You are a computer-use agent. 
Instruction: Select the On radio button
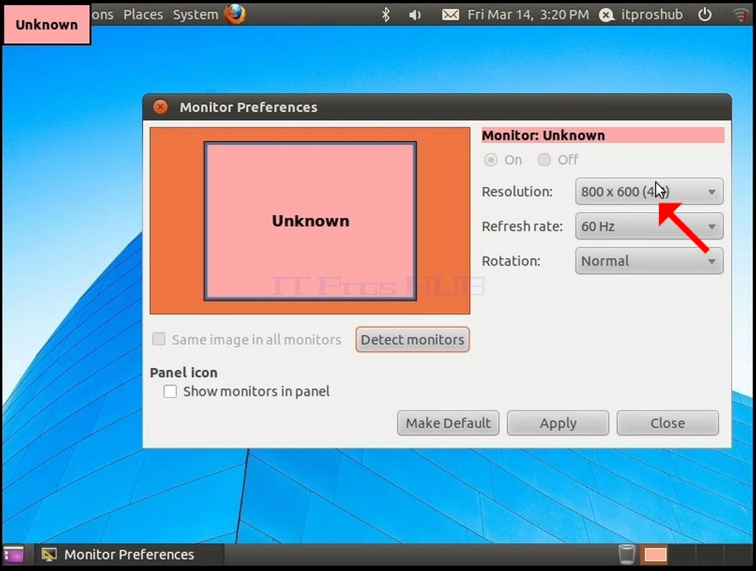point(491,160)
